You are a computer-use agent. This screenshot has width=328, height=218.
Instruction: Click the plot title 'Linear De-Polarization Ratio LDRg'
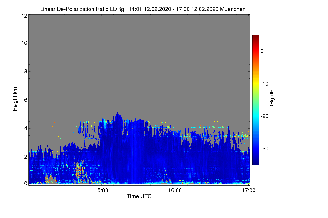[82, 9]
